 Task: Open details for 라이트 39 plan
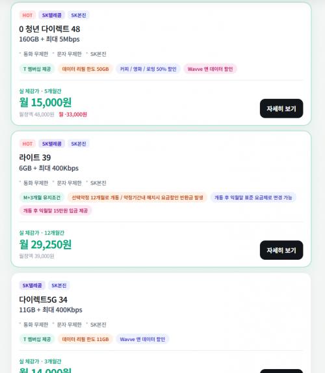[x=281, y=250]
